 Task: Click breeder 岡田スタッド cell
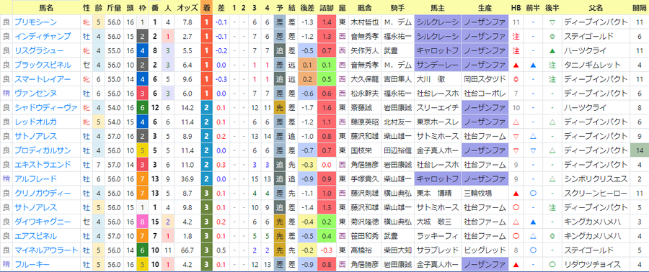(485, 79)
